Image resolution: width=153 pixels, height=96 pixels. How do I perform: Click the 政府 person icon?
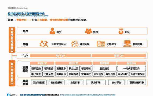(x=52, y=31)
